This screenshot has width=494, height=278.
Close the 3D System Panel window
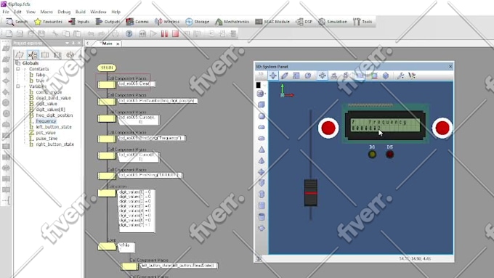pos(450,67)
